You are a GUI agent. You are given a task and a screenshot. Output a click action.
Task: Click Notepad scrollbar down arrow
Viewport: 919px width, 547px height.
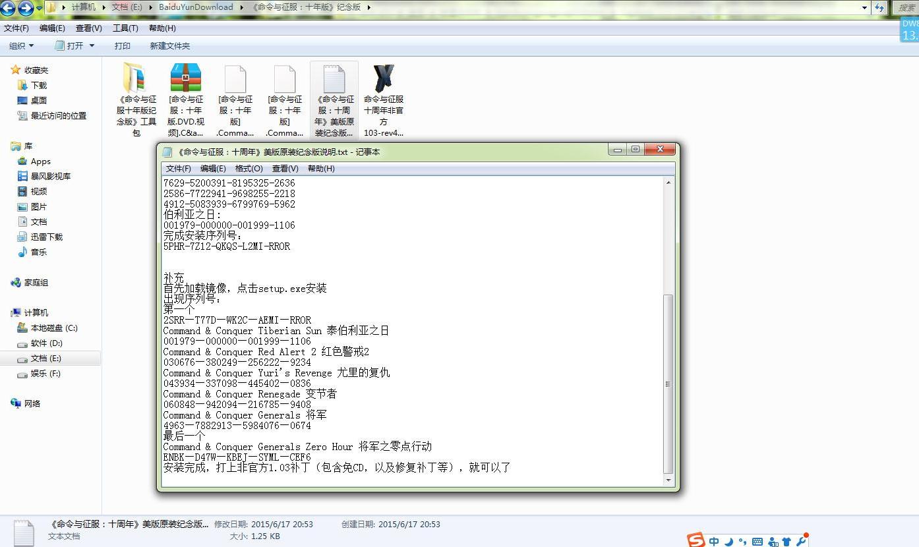(x=668, y=480)
